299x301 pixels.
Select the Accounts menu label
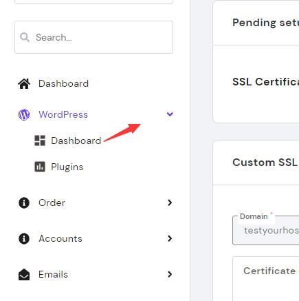point(60,239)
